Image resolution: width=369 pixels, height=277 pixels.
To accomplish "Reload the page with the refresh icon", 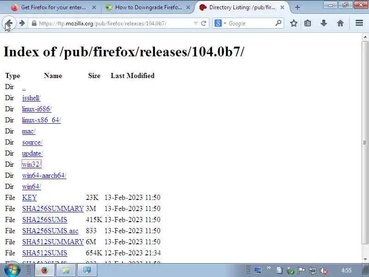I will point(204,24).
